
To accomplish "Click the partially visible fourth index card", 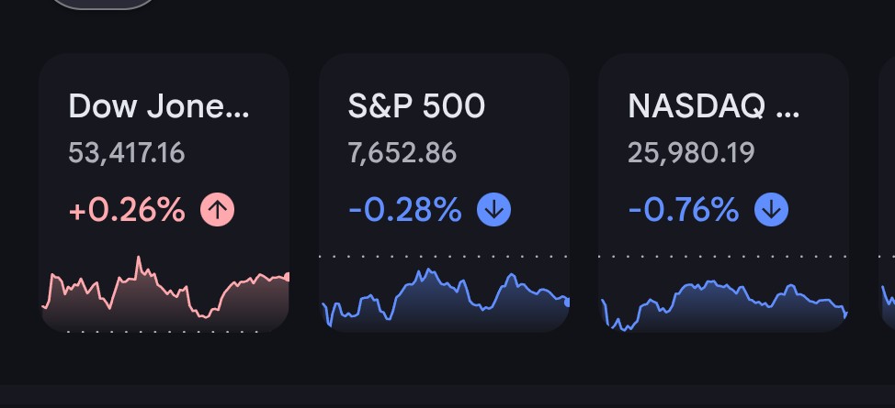I will pos(888,193).
